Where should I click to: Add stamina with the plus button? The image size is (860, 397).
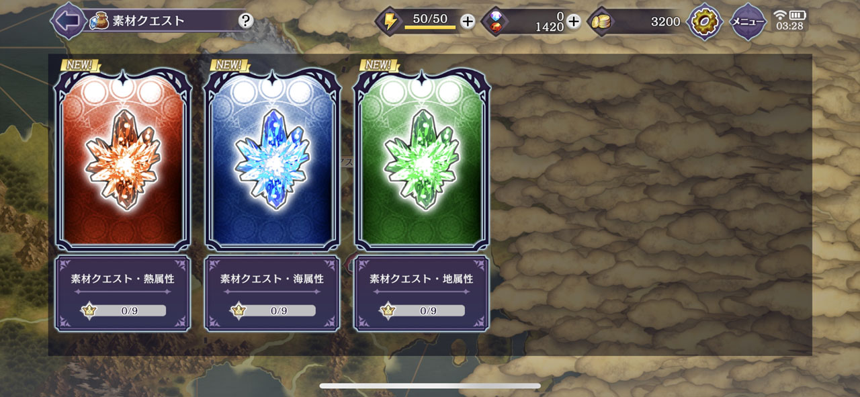tap(468, 21)
